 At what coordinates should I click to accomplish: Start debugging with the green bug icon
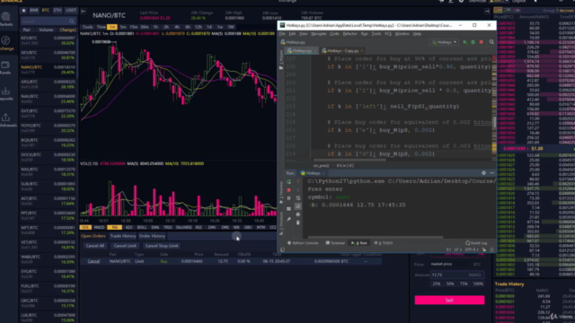click(x=473, y=42)
